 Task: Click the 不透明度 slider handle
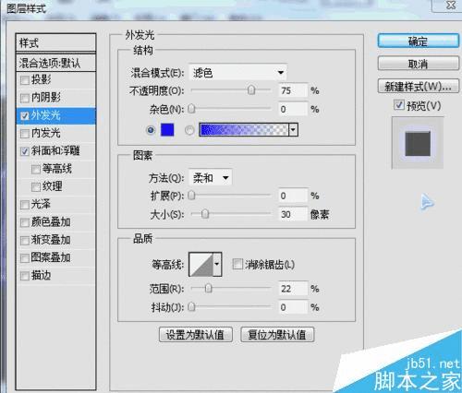coord(251,90)
